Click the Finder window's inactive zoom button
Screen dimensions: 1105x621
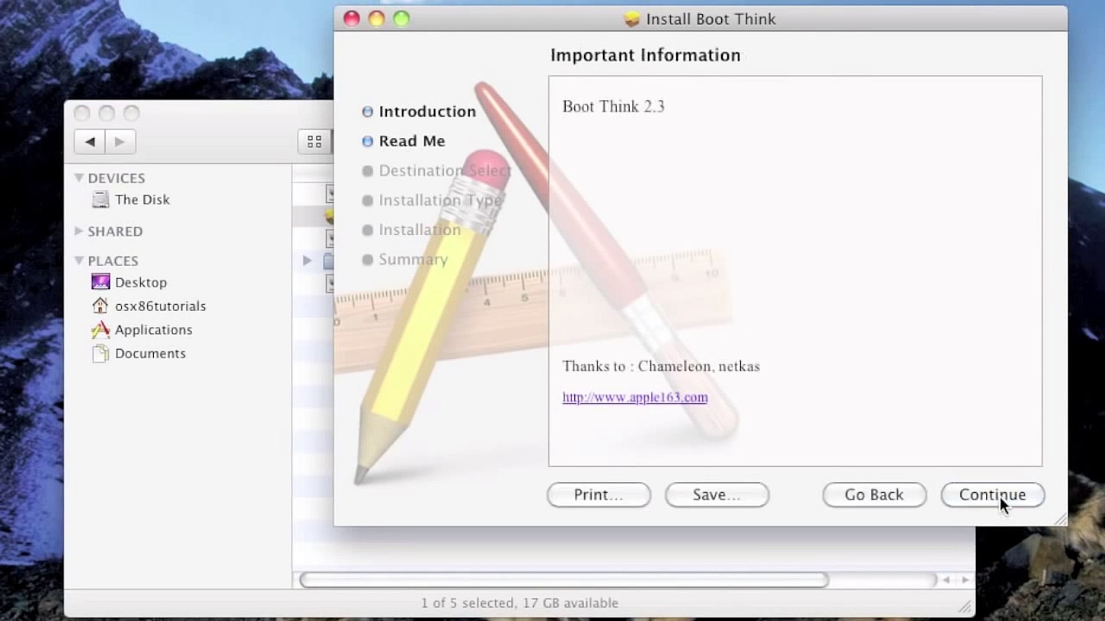[x=131, y=113]
